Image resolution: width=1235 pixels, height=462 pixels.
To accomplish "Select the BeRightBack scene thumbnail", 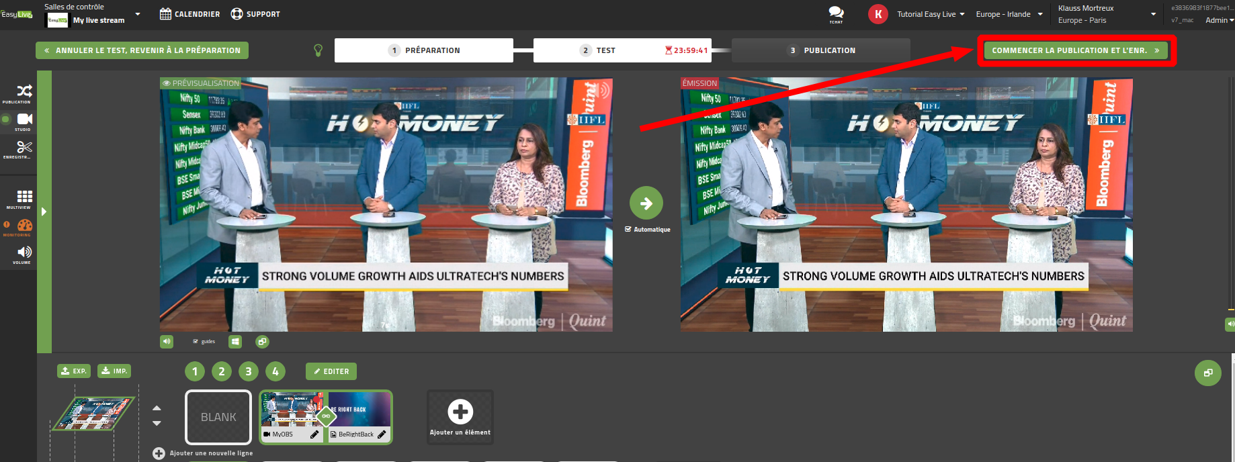I will pyautogui.click(x=359, y=410).
